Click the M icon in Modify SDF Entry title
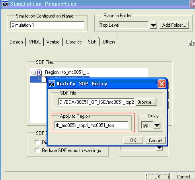Screen dimensions: 195x180 52,84
